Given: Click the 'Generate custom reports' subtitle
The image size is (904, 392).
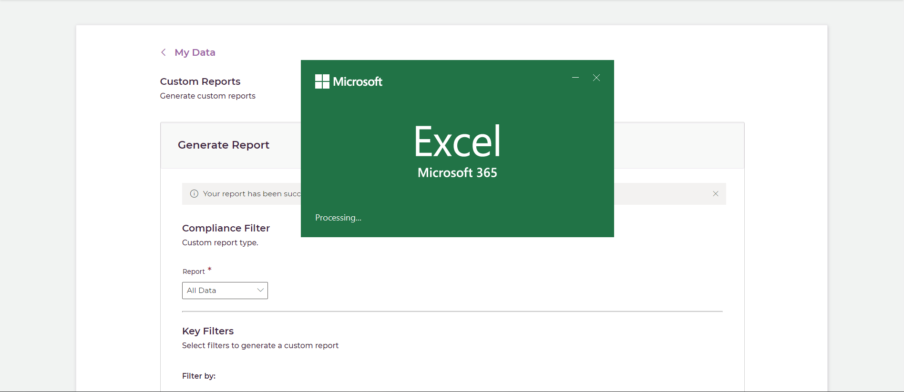Looking at the screenshot, I should 208,96.
